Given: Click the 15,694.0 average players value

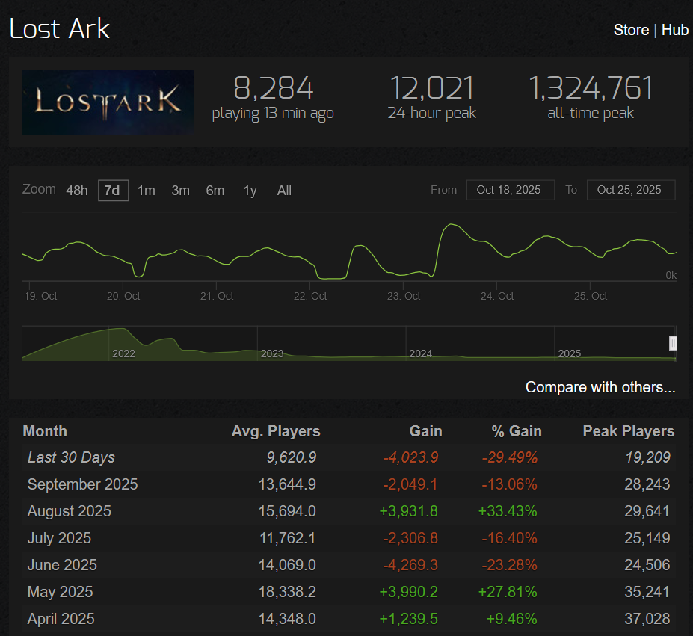Looking at the screenshot, I should coord(287,511).
